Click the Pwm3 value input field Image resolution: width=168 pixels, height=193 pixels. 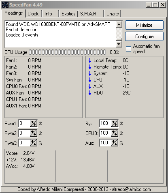24,143
